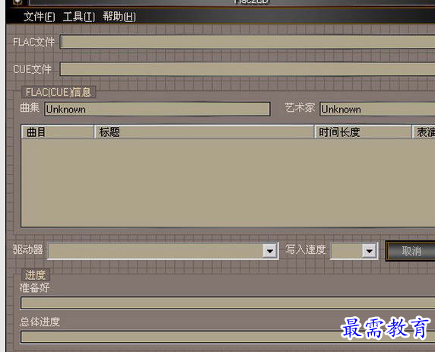Click the CUE文件 path input field
Viewport: 435px width, 352px height.
[248, 69]
